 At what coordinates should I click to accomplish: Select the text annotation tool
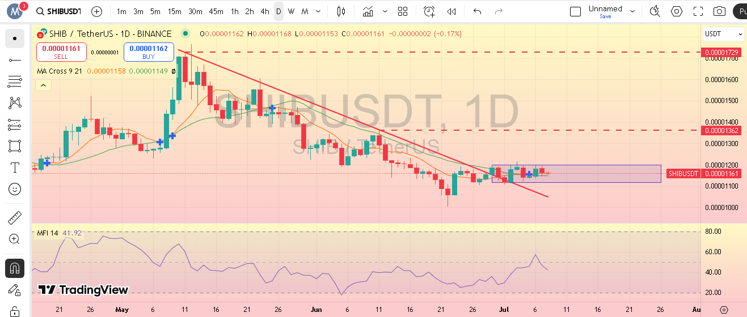15,168
